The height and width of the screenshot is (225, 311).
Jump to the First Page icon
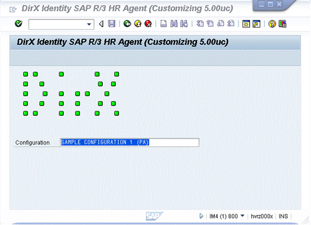coord(200,24)
